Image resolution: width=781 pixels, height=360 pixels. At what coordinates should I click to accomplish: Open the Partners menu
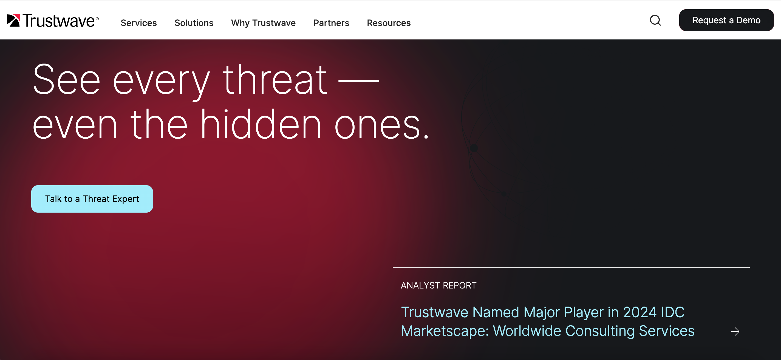pos(331,23)
